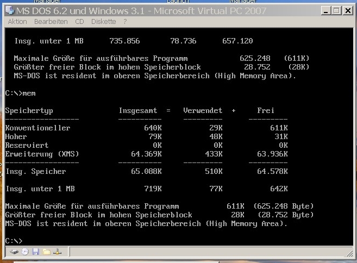This screenshot has height=263, width=357.
Task: Open the Aktion menu
Action: 17,22
